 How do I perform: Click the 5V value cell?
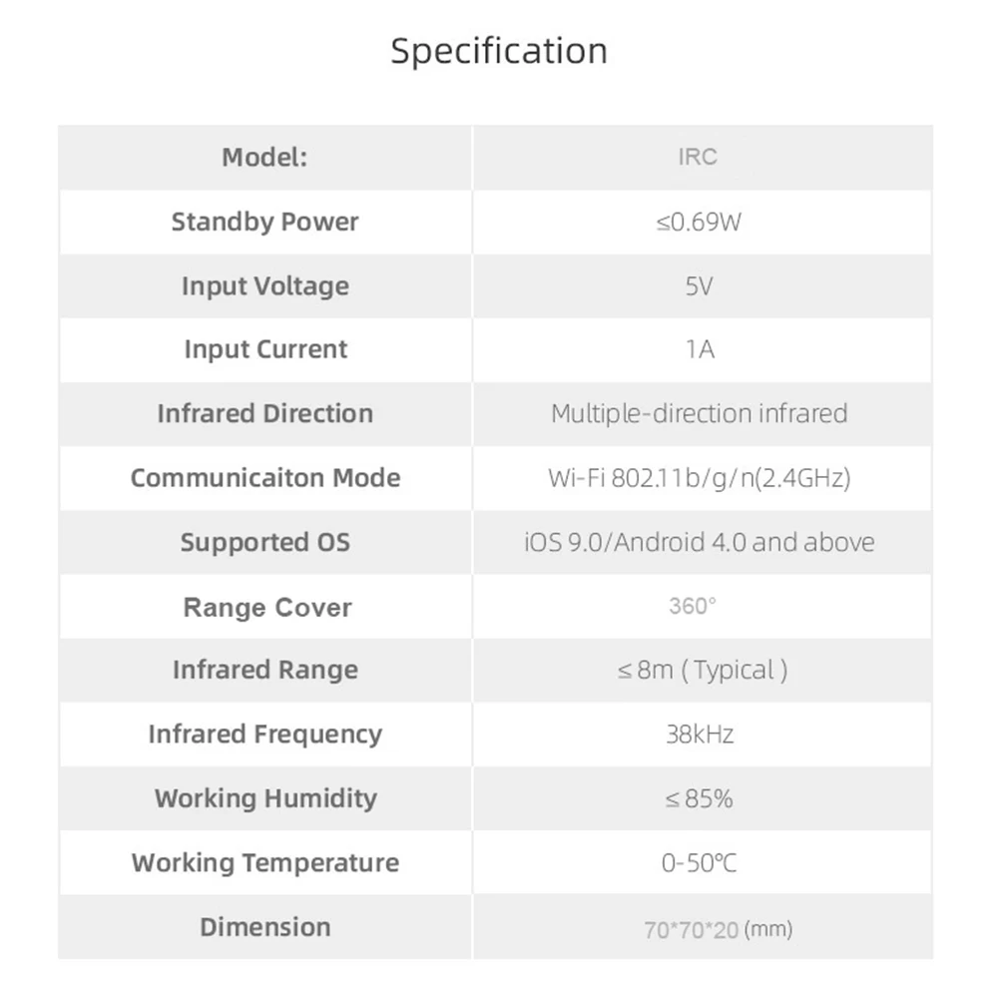[x=699, y=286]
